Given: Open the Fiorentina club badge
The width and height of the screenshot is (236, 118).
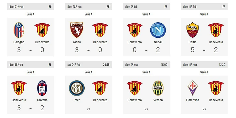Looking at the screenshot, I should click(x=192, y=88).
